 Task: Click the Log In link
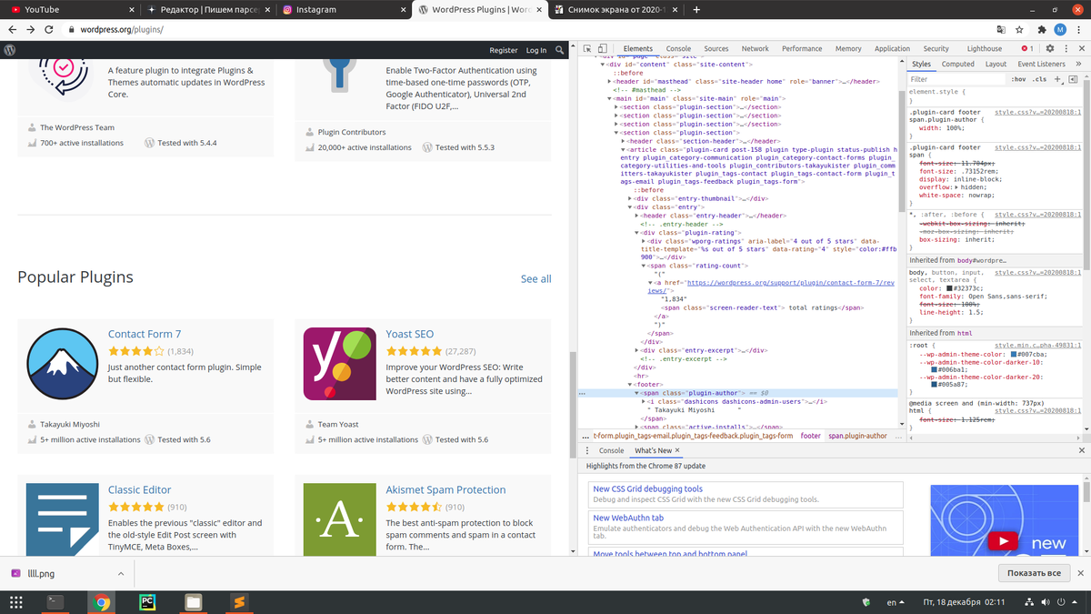(x=536, y=50)
